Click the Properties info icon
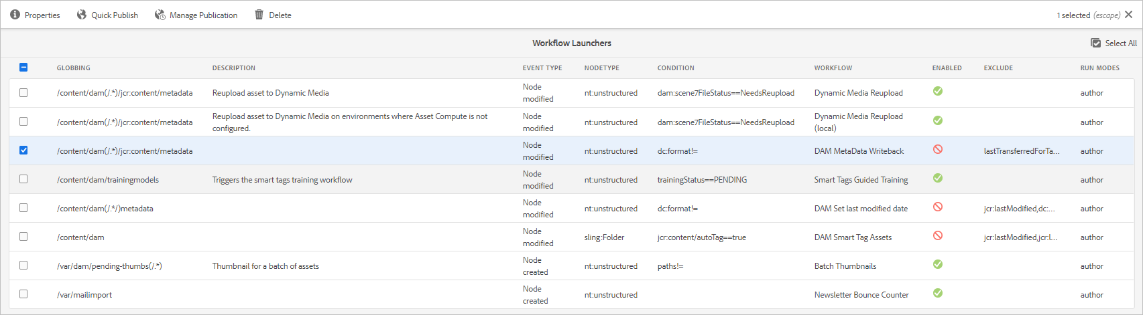This screenshot has height=315, width=1143. coord(15,15)
